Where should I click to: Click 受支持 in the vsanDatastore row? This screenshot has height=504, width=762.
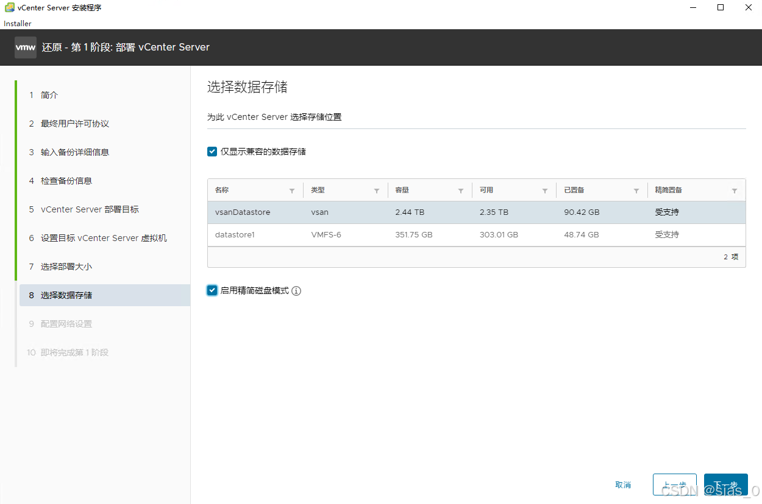pyautogui.click(x=667, y=212)
